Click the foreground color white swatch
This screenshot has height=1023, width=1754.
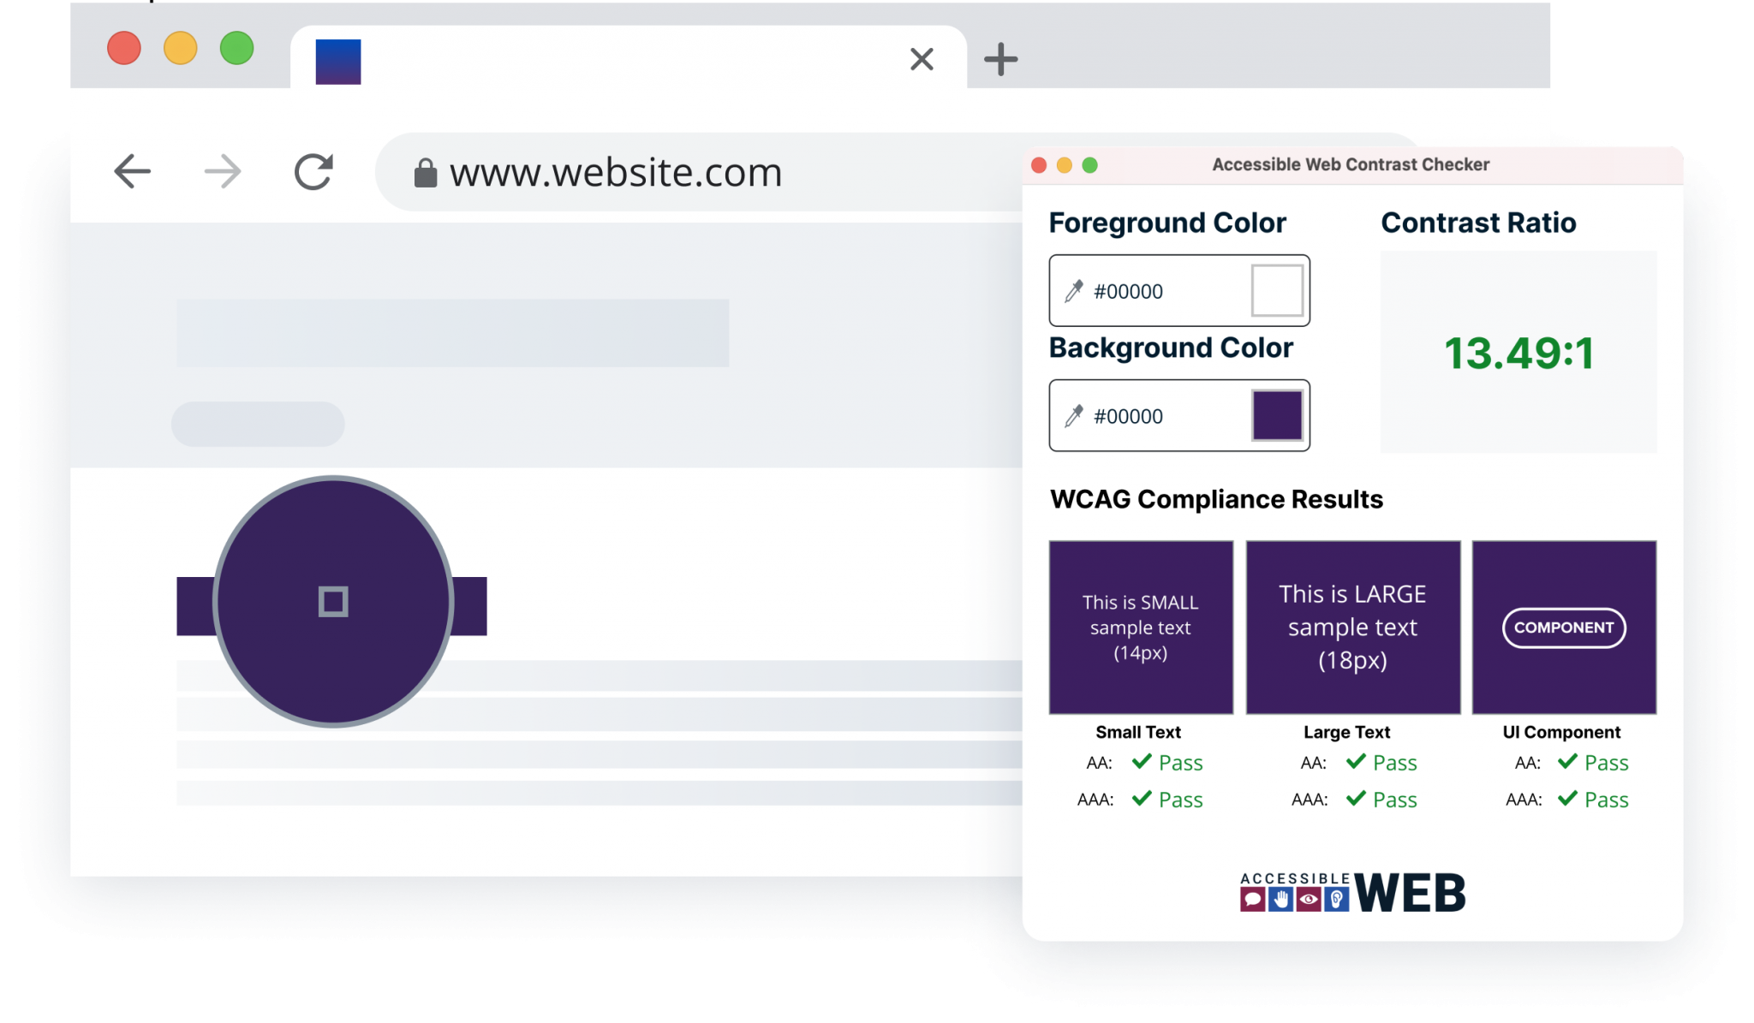tap(1274, 288)
